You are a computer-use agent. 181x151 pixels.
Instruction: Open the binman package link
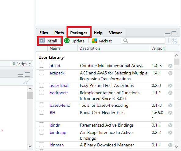(x=57, y=145)
